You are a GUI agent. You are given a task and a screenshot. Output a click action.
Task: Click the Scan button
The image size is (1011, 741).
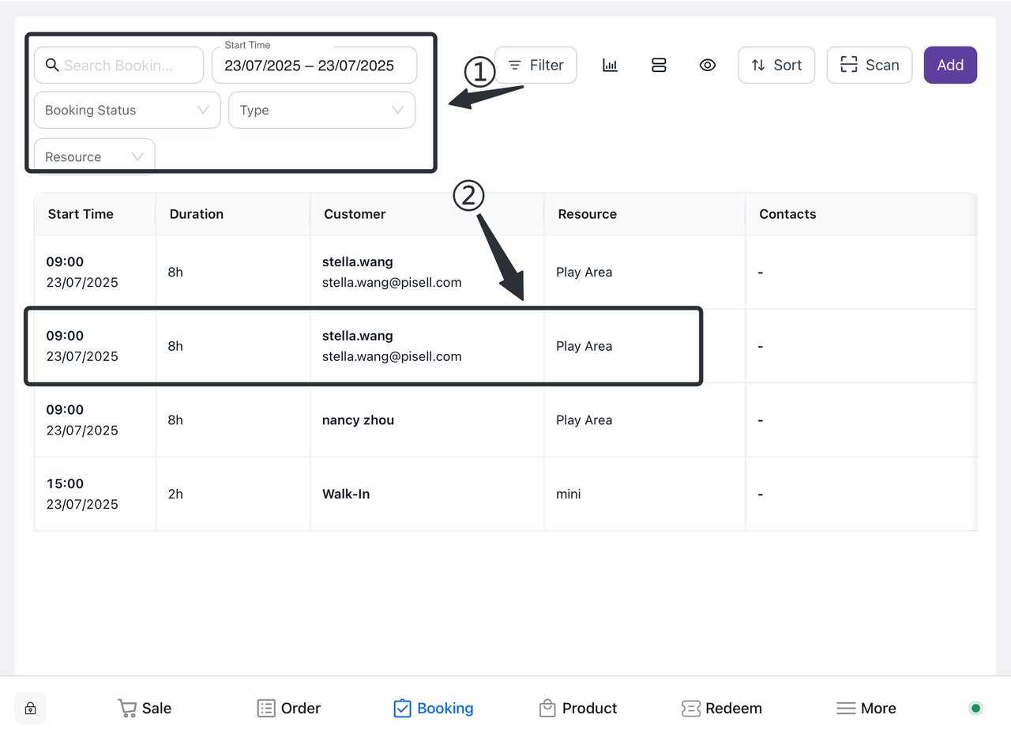(x=869, y=66)
